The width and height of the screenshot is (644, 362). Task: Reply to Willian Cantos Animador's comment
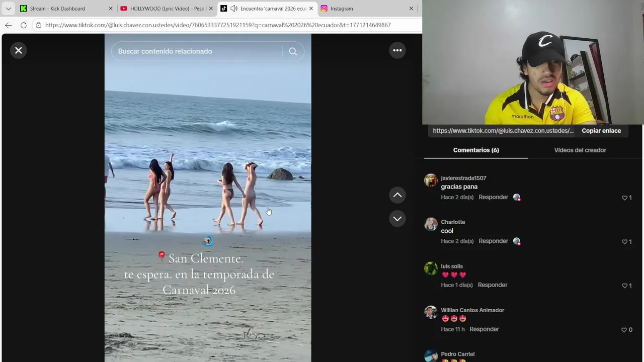click(484, 329)
